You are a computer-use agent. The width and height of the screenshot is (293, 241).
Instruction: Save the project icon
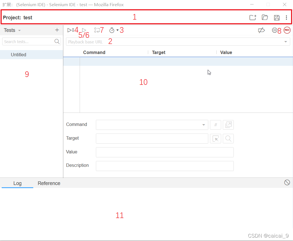[277, 18]
